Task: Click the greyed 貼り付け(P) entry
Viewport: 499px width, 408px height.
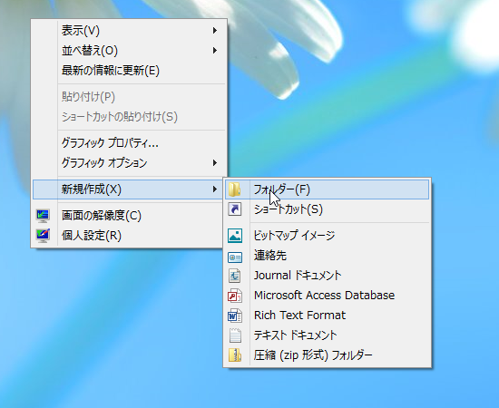Action: 129,97
